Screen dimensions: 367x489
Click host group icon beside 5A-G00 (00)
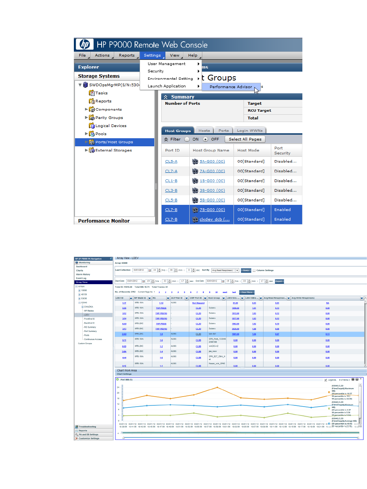(195, 161)
